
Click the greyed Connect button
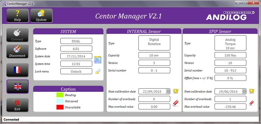[17, 35]
